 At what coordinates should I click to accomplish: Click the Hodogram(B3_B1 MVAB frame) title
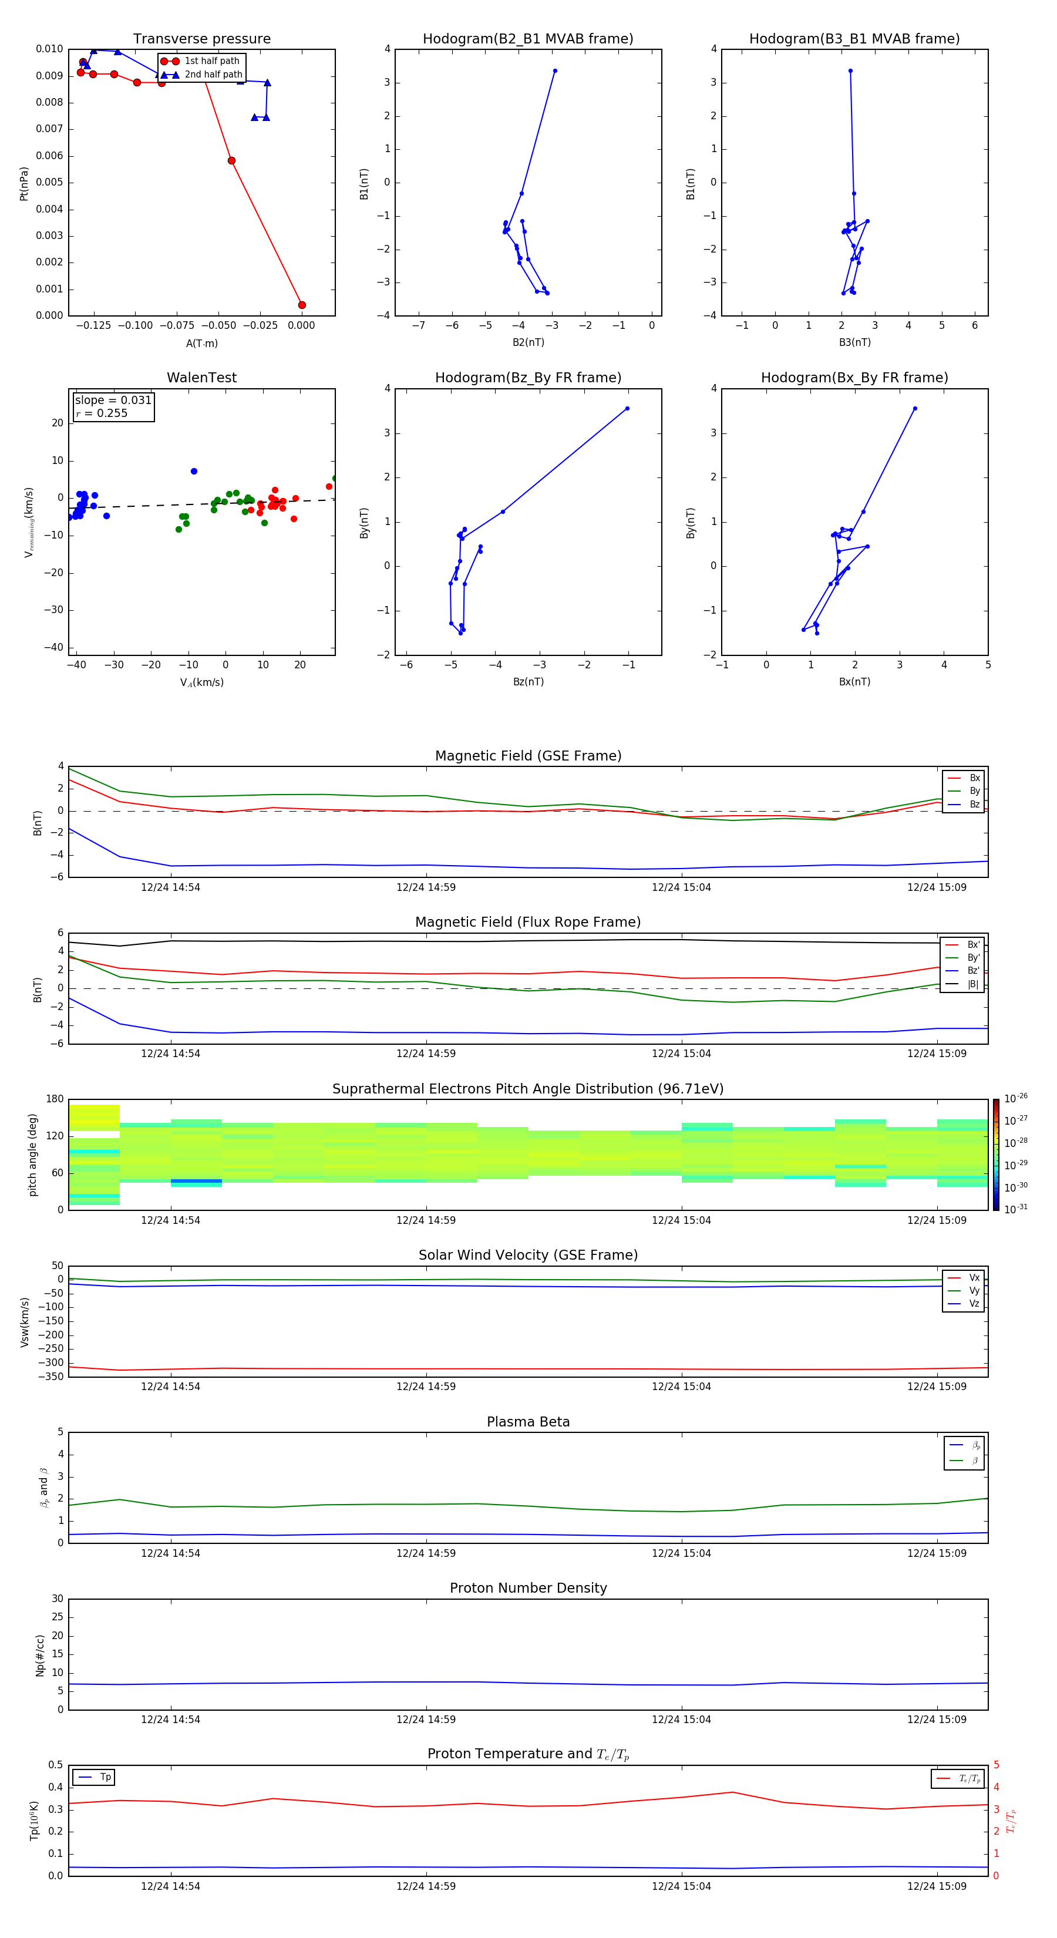(x=854, y=39)
